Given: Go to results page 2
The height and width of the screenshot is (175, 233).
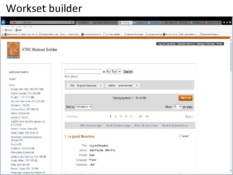Looking at the screenshot, I should [x=116, y=117].
